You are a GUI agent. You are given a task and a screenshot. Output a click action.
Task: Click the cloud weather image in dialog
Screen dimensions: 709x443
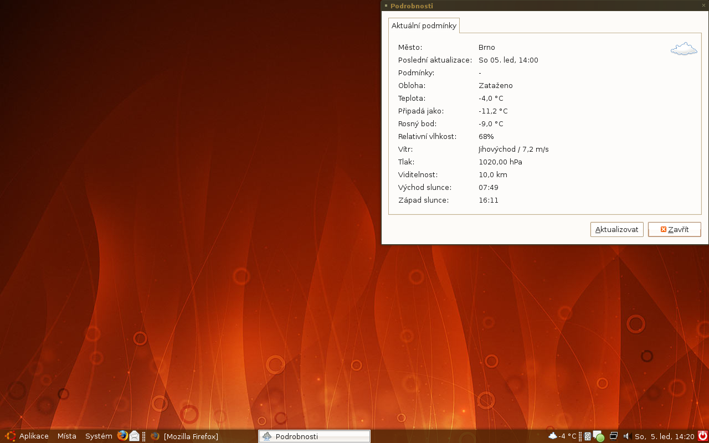pos(684,49)
